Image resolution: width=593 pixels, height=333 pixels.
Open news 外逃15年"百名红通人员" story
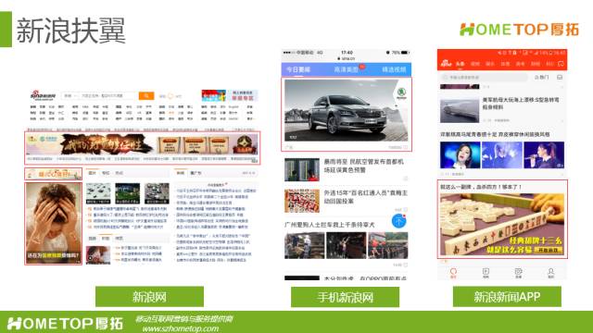pyautogui.click(x=365, y=197)
